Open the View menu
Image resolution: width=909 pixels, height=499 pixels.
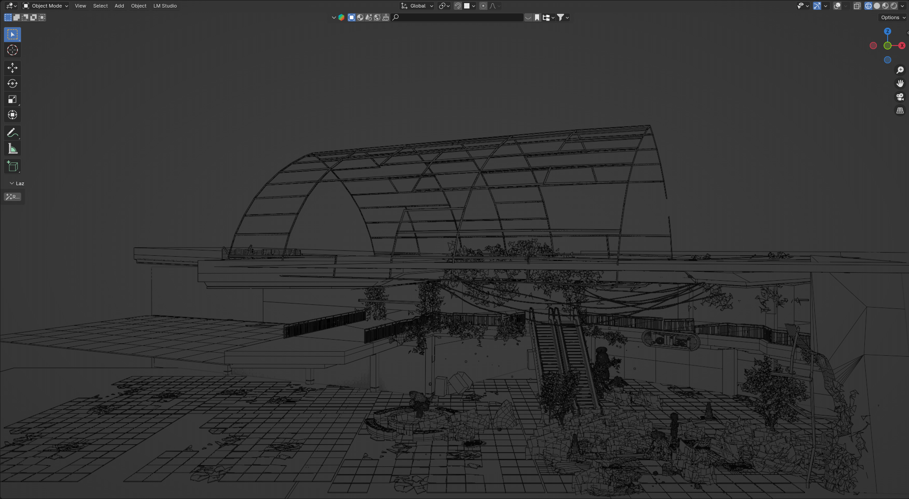[x=80, y=6]
